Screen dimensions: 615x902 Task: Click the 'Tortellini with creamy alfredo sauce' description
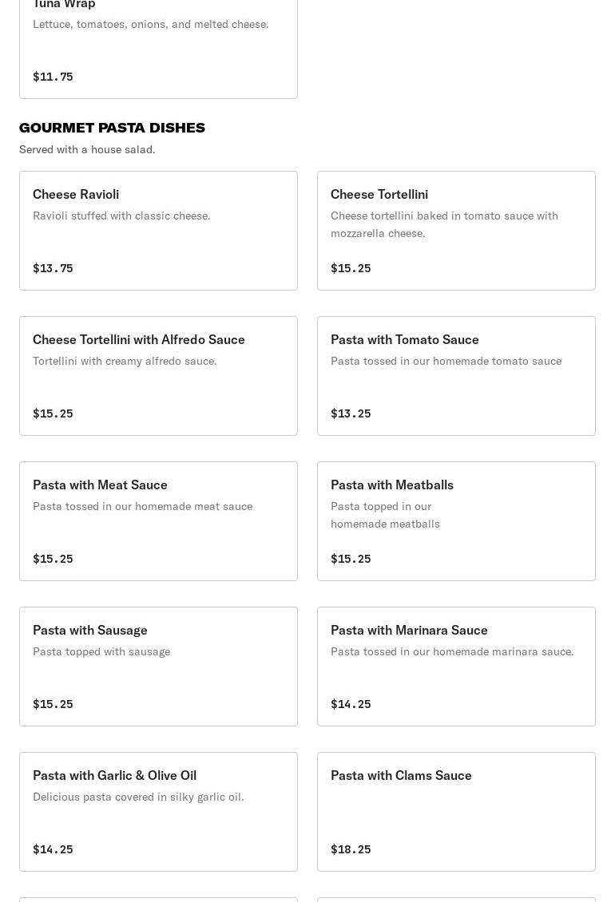[x=125, y=361]
